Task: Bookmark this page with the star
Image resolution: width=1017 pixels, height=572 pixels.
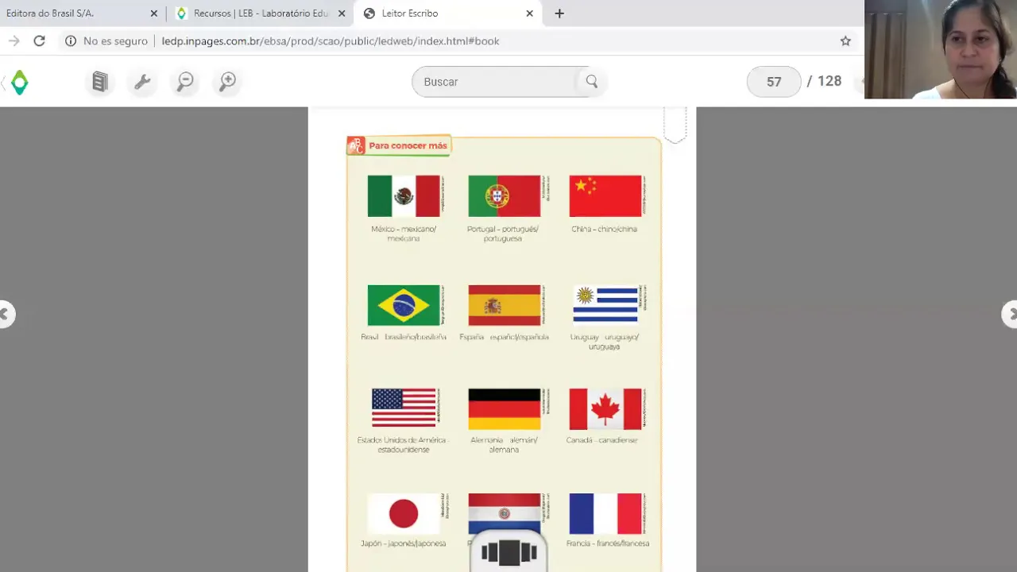Action: (845, 41)
